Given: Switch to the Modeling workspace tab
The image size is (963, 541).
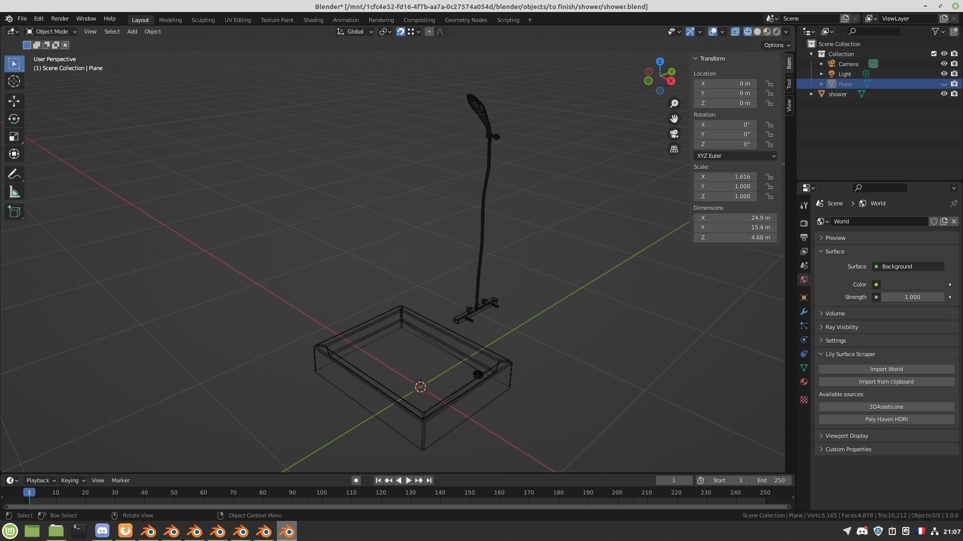Looking at the screenshot, I should pyautogui.click(x=170, y=20).
